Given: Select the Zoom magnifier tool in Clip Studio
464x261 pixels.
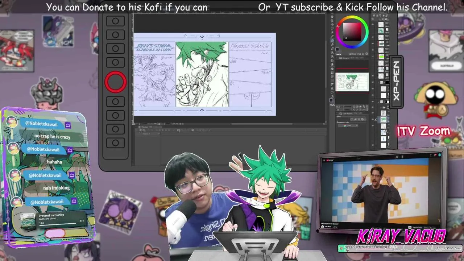Looking at the screenshot, I should tap(332, 13).
